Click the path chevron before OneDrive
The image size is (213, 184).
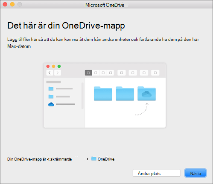point(88,159)
